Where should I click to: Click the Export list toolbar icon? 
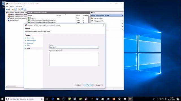point(19,10)
